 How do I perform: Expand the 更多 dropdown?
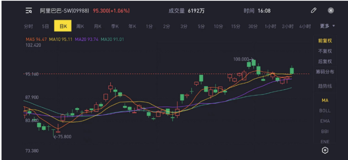tap(327, 26)
